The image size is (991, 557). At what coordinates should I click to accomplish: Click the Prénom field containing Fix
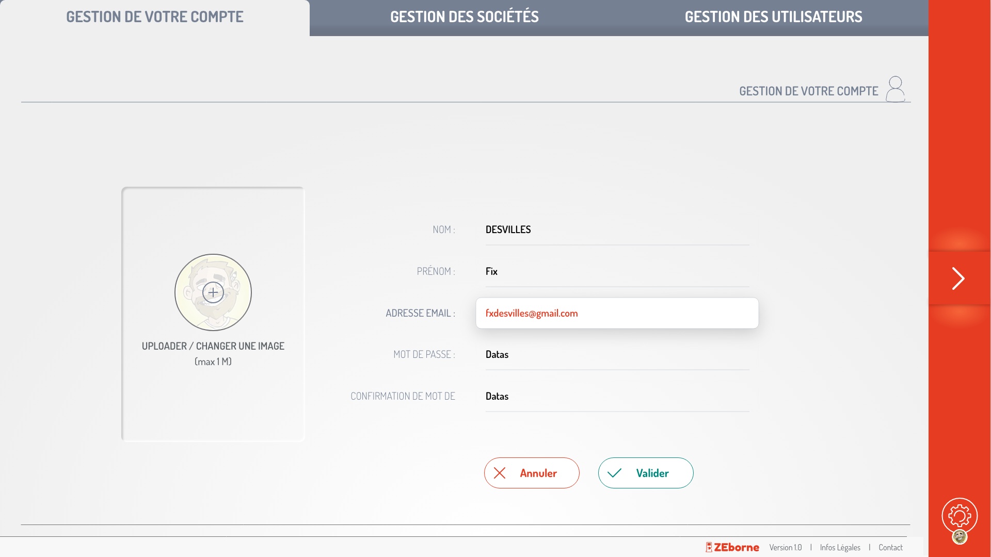pos(617,272)
